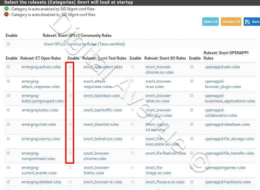Open Snort GPLv2 Community Rules link
This screenshot has width=260, height=190.
[84, 44]
